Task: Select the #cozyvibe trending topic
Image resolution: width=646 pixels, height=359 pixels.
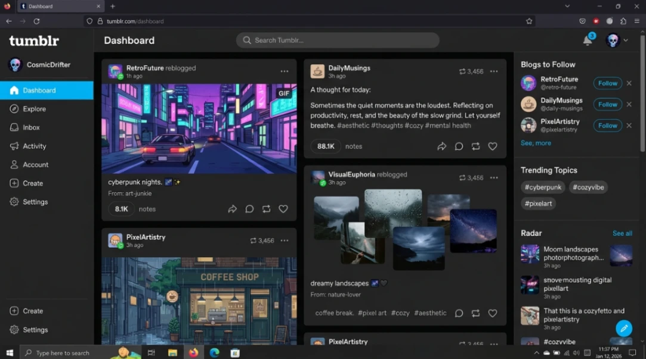Action: pyautogui.click(x=588, y=187)
